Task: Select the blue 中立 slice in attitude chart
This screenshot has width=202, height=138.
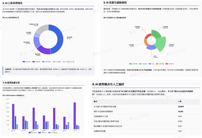Action: [151, 47]
